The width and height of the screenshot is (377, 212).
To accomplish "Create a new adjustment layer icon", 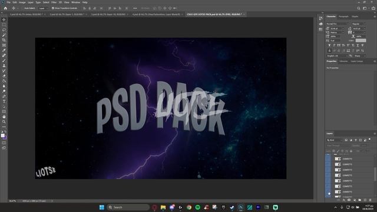I will (355, 200).
